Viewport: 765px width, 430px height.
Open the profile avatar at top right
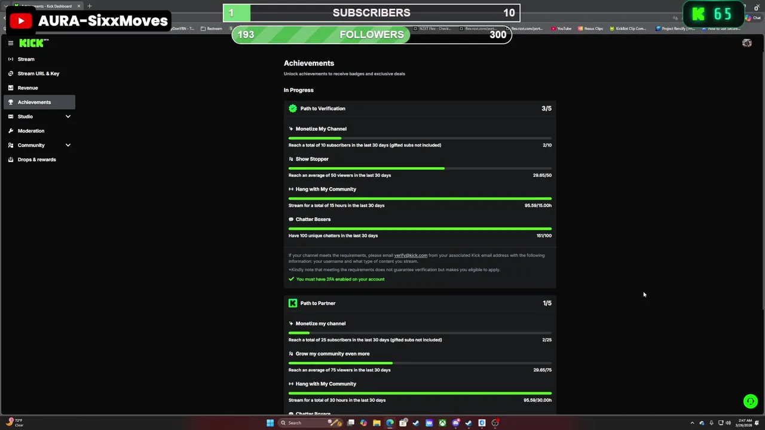coord(746,43)
